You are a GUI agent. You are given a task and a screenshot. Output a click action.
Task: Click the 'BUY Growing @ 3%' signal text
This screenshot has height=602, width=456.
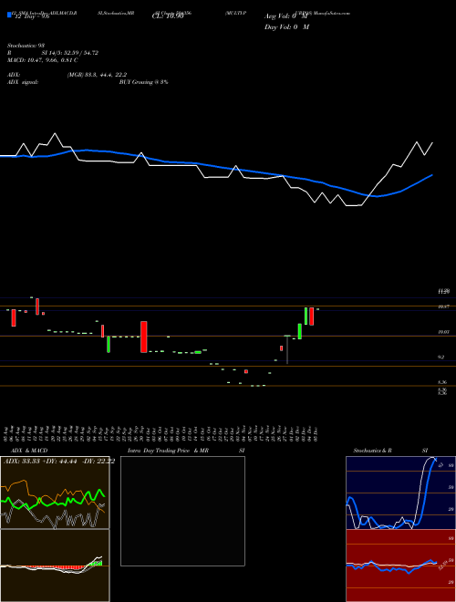tap(143, 82)
